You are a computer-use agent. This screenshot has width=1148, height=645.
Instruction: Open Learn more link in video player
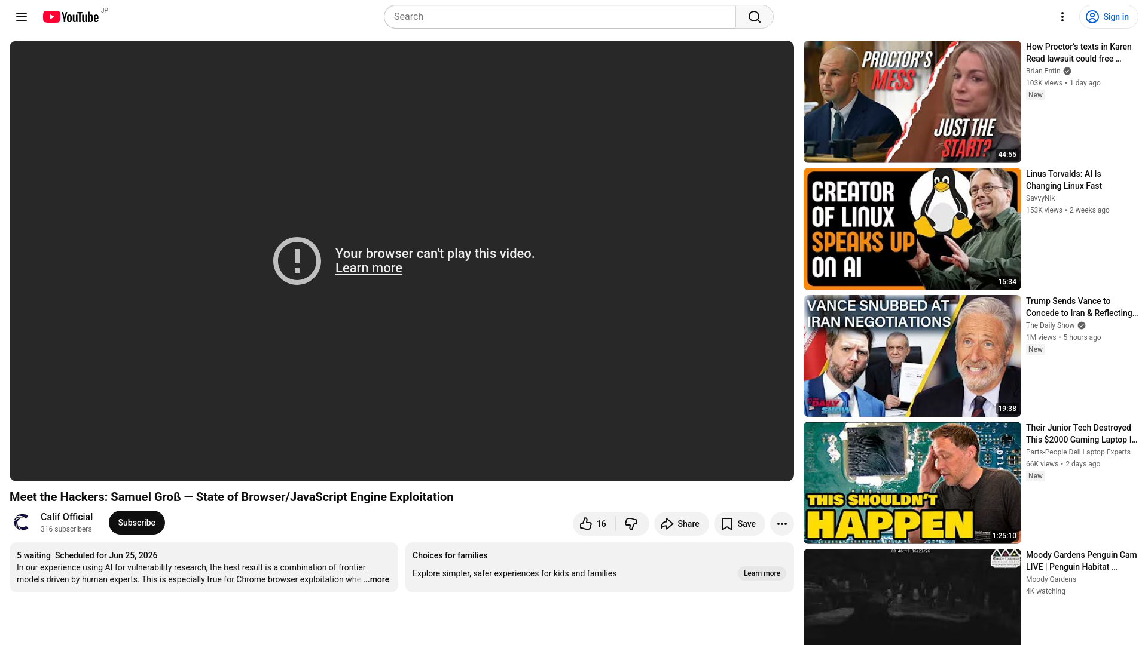coord(369,268)
